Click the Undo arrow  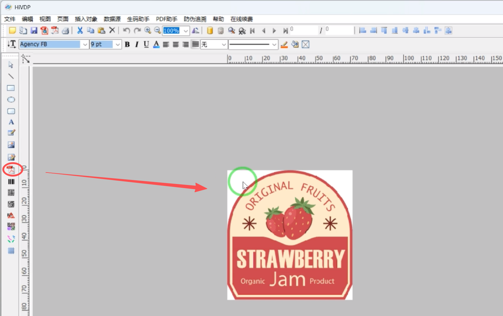click(126, 30)
